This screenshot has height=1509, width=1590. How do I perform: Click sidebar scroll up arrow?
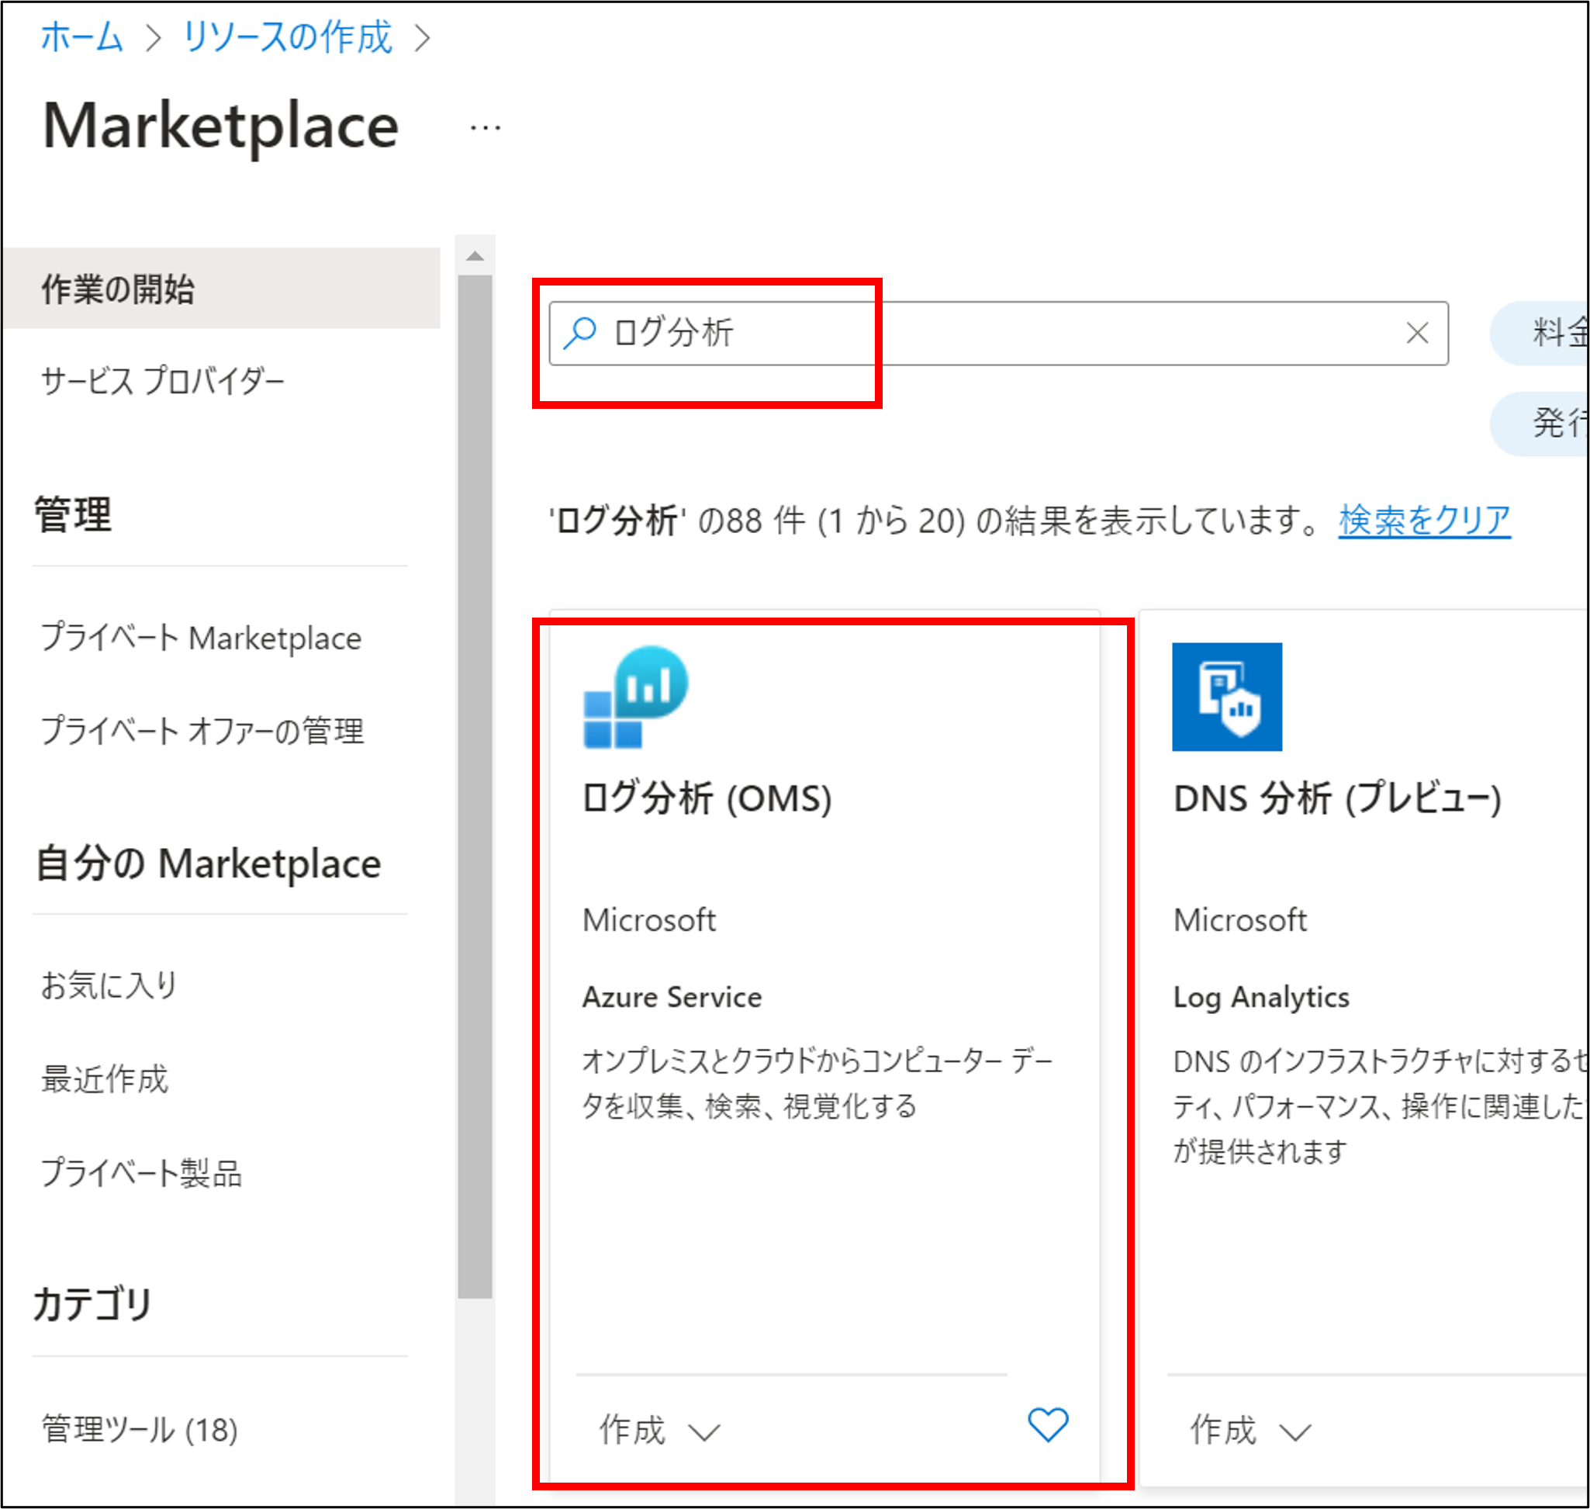click(x=475, y=257)
